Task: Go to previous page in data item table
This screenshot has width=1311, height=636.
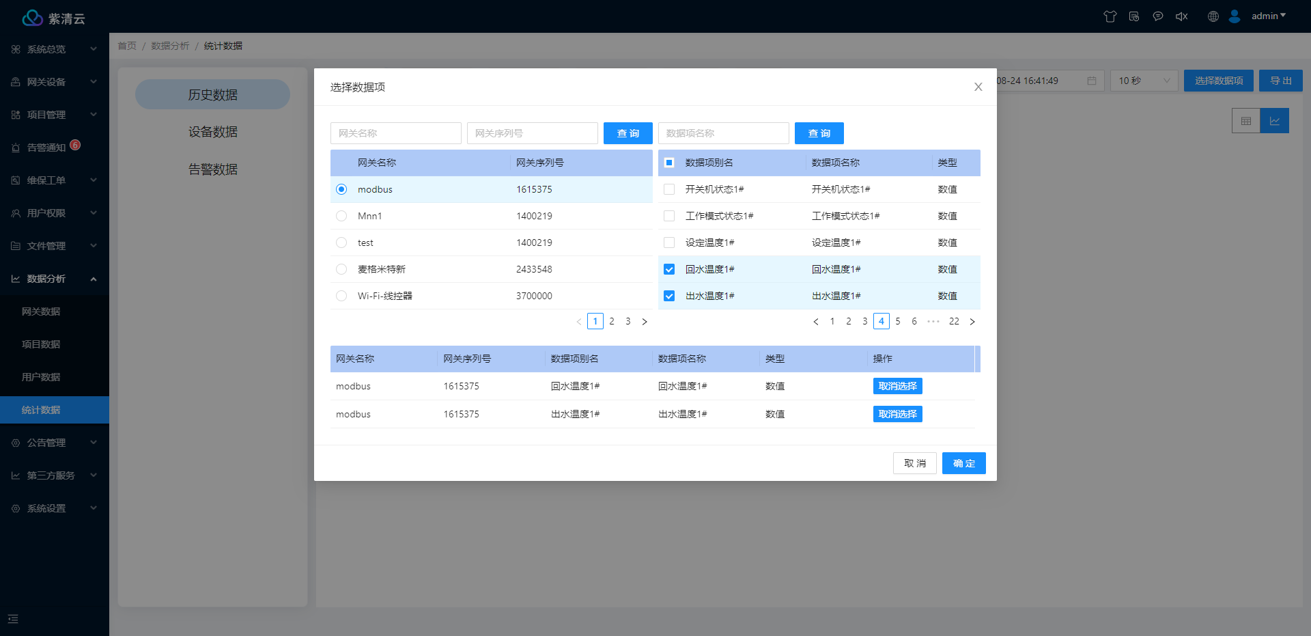Action: (x=816, y=322)
